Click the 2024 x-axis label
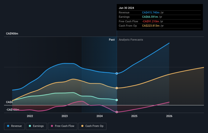The image size is (208, 133). click(100, 116)
